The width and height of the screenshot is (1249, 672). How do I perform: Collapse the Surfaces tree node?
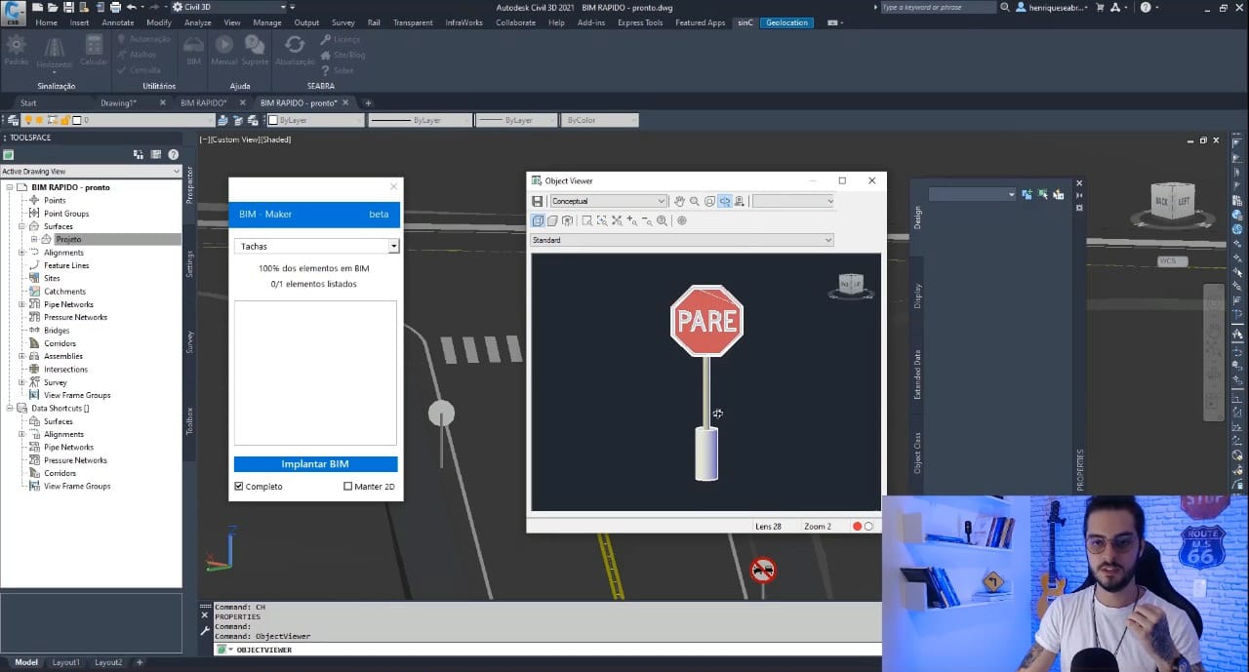pos(21,226)
